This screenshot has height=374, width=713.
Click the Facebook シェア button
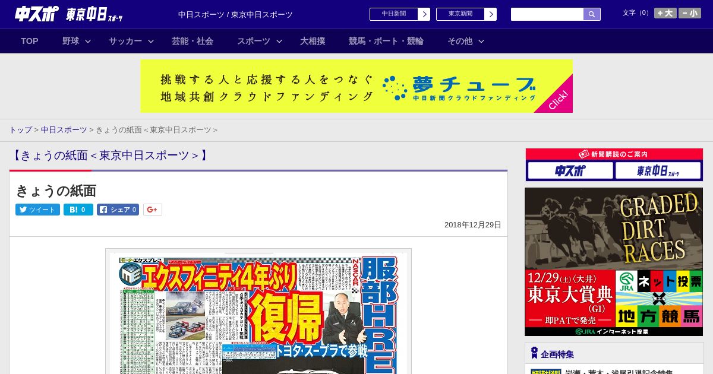pyautogui.click(x=118, y=210)
